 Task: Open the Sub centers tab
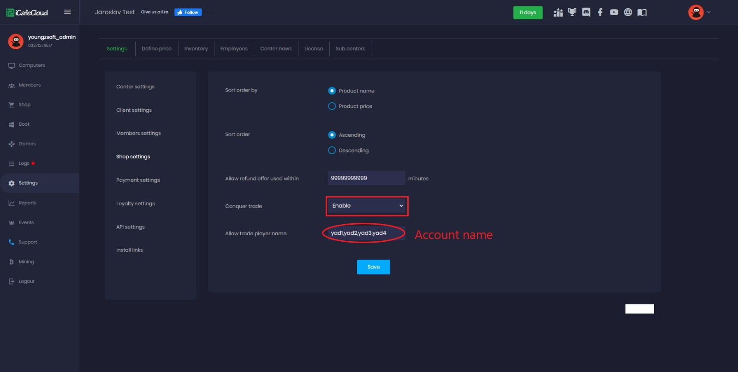[x=350, y=49]
